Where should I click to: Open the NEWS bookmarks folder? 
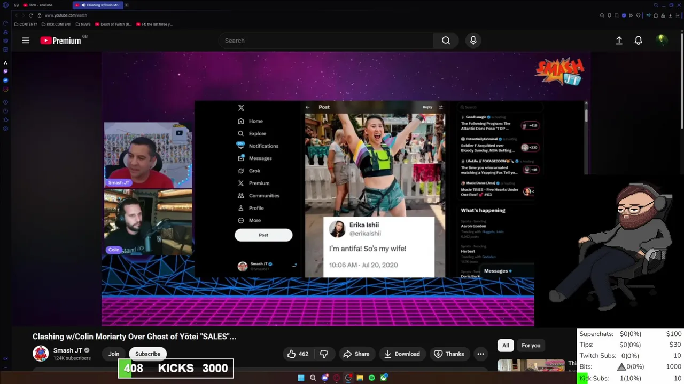point(83,24)
